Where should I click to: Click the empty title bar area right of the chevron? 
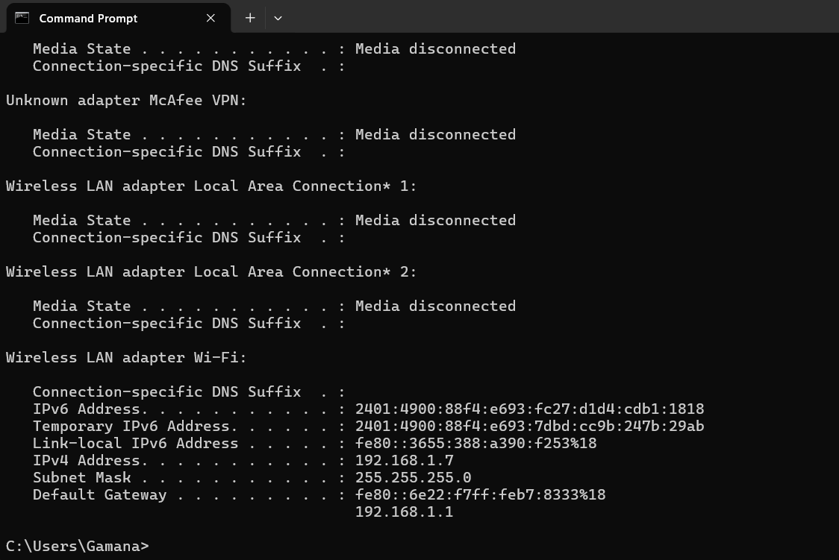pyautogui.click(x=523, y=18)
